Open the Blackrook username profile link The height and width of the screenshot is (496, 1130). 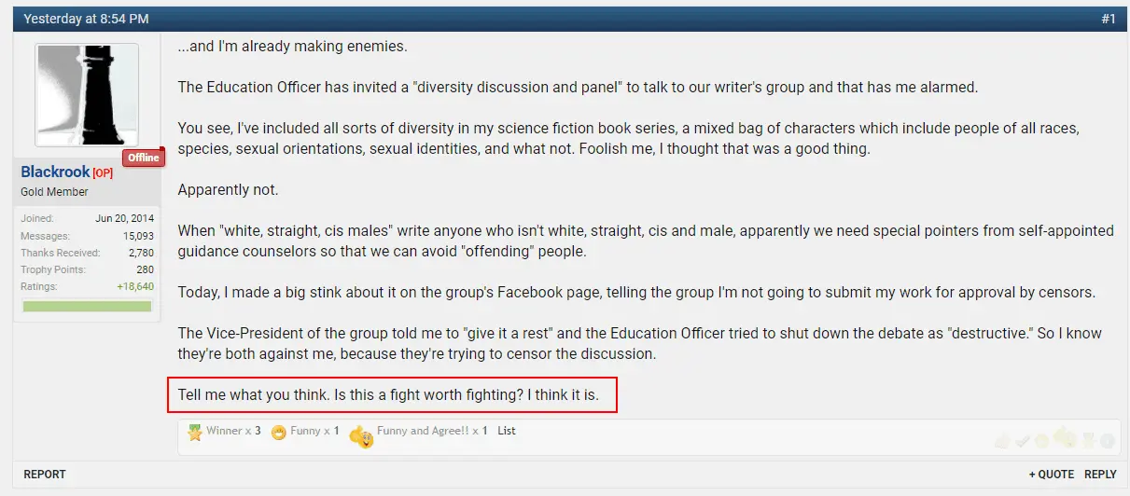[55, 172]
